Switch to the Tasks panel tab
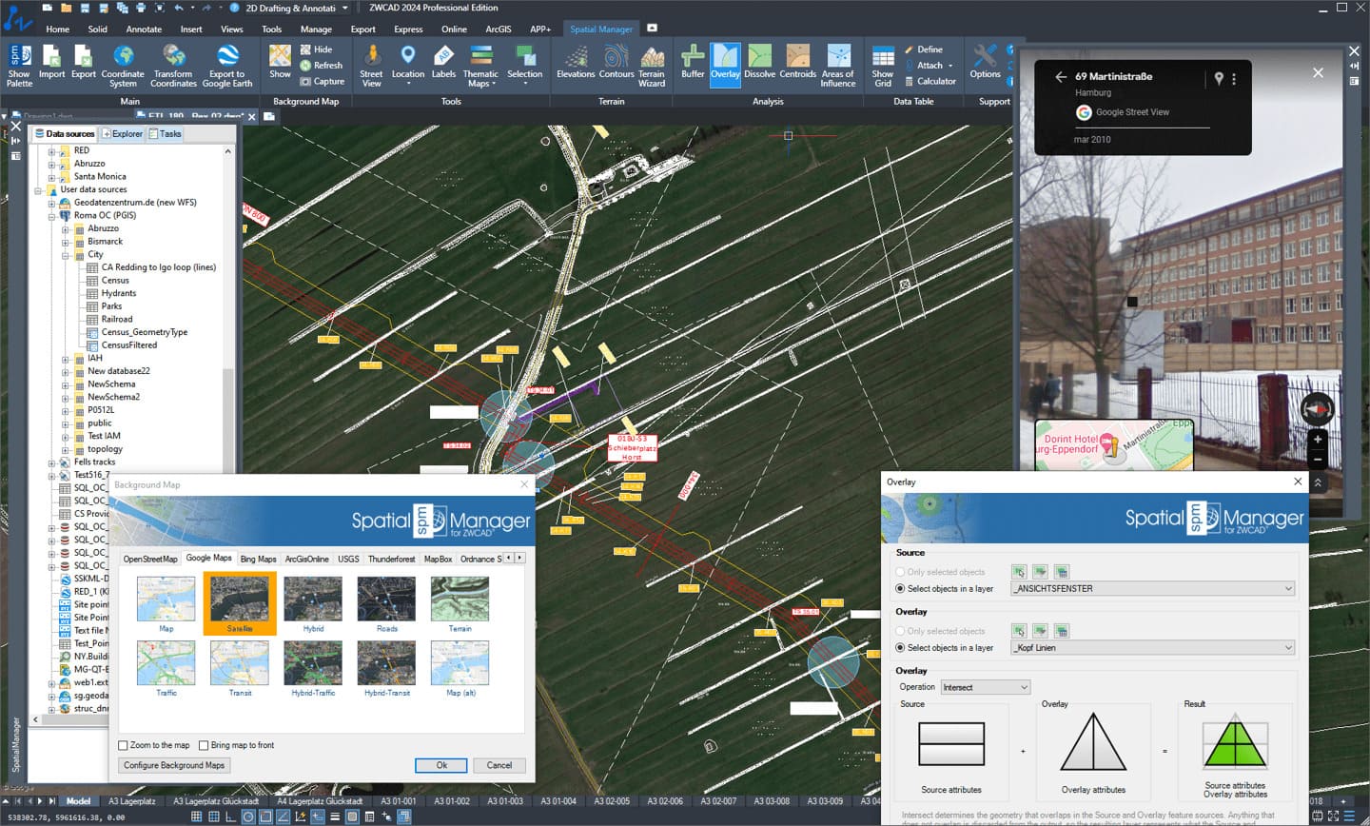1370x826 pixels. point(166,134)
